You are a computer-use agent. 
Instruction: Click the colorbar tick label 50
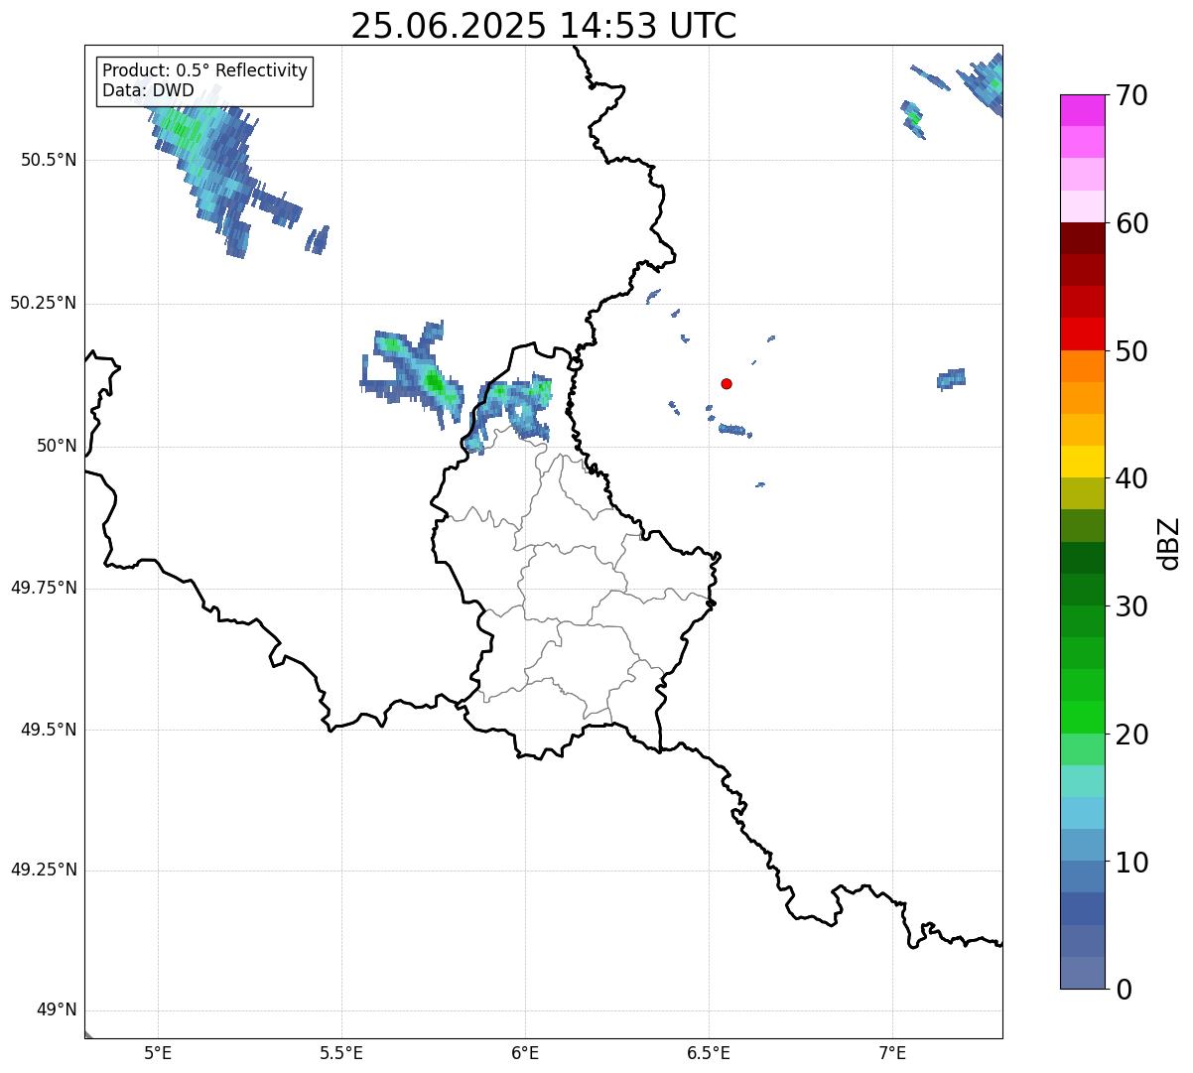coord(1132,351)
